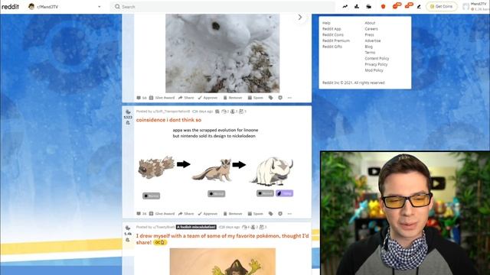Viewport: 490px width, 275px height.
Task: Click the Reddit Live video icon
Action: 369,6
